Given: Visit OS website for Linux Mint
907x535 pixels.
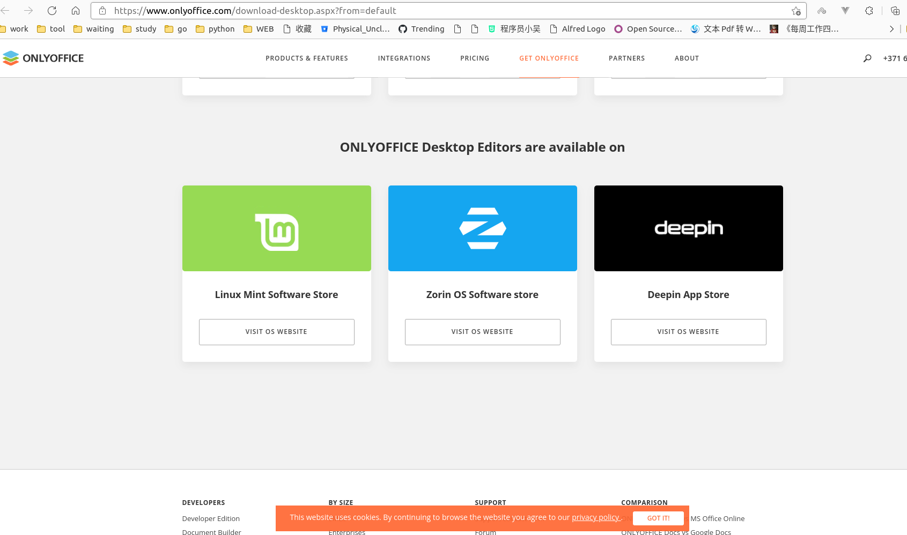Looking at the screenshot, I should [277, 332].
